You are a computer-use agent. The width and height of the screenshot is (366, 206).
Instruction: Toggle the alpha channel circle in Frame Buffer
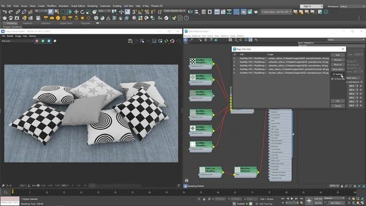pyautogui.click(x=55, y=41)
